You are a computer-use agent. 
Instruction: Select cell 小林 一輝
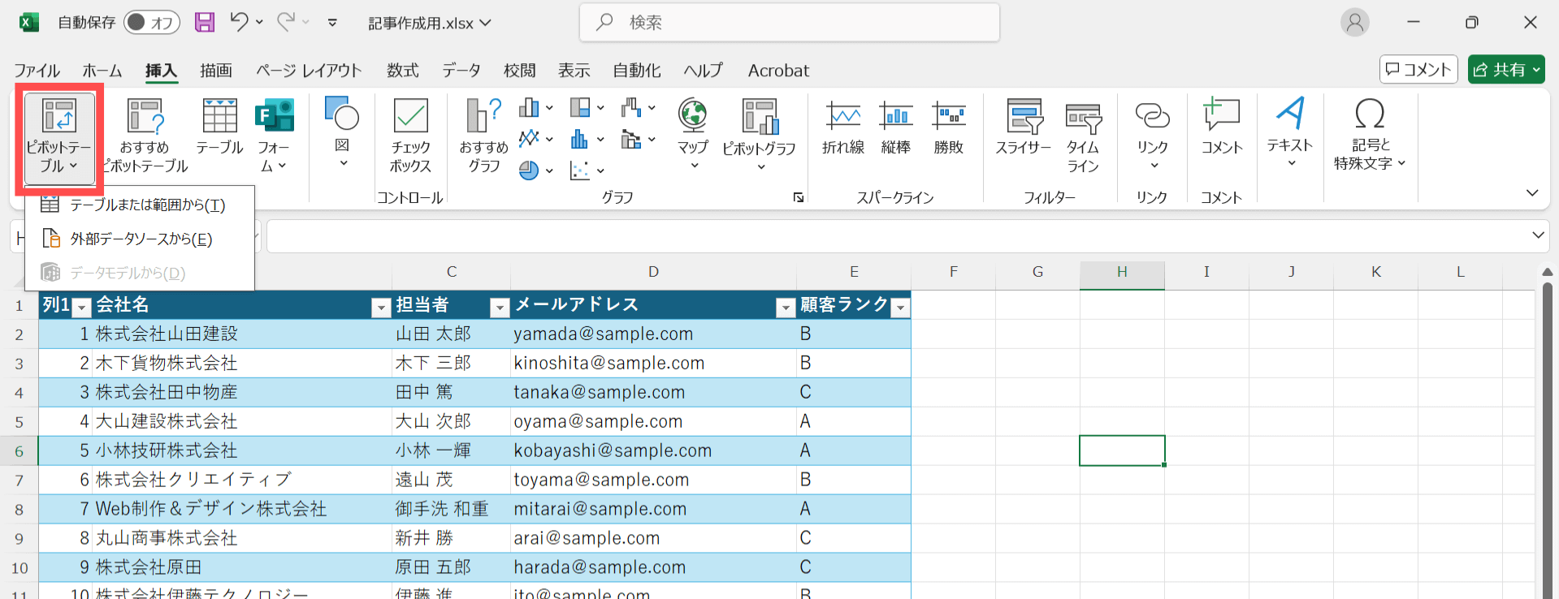452,451
